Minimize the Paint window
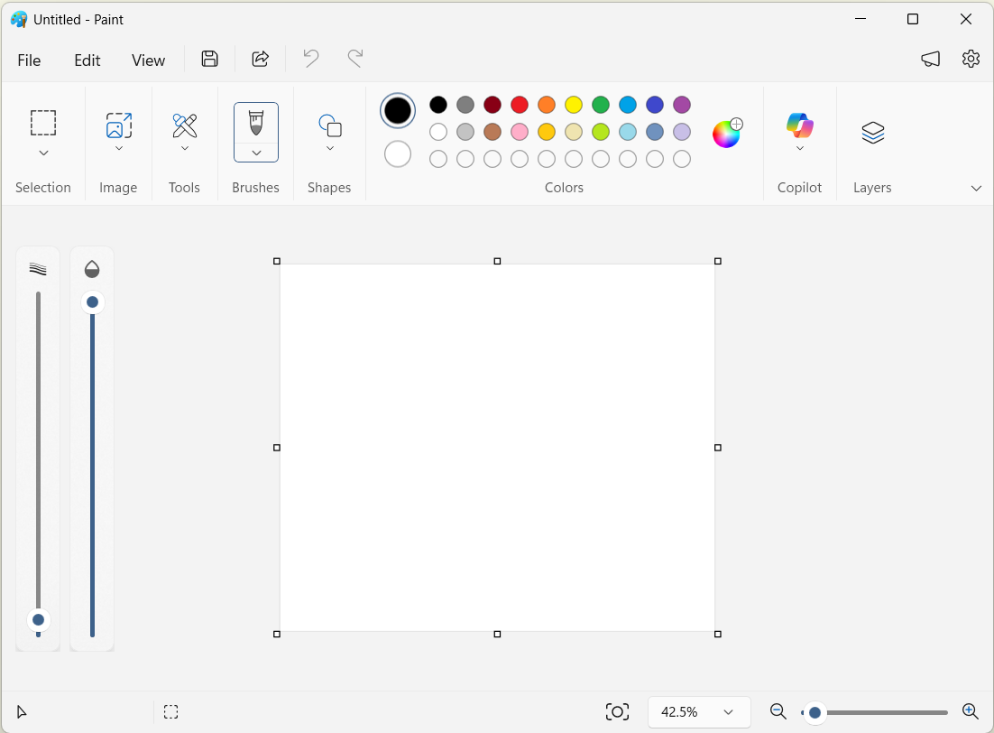The width and height of the screenshot is (994, 733). tap(861, 20)
